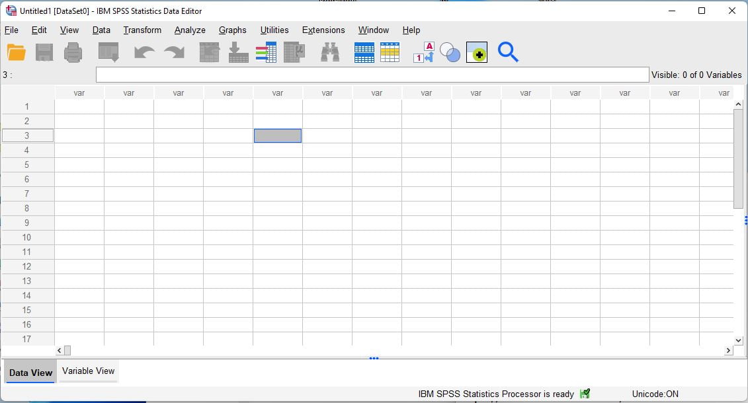This screenshot has width=748, height=403.
Task: Click the Select cases yellow grid icon
Action: [x=390, y=52]
